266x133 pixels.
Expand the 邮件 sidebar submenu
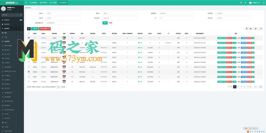tap(12, 123)
